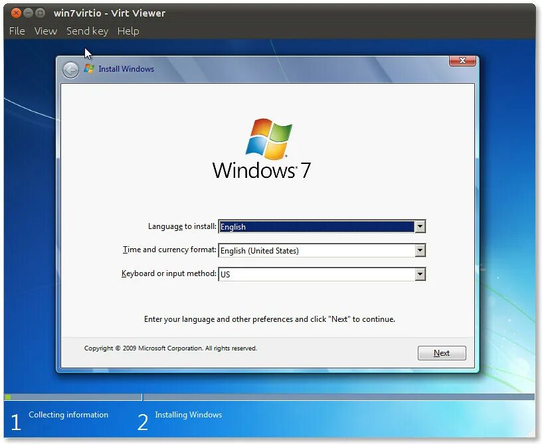
Task: Click the back arrow in Install Windows
Action: coord(70,70)
